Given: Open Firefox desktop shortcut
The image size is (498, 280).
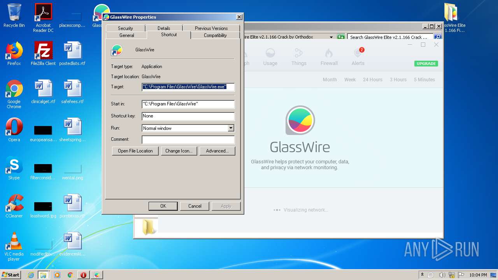Looking at the screenshot, I should pyautogui.click(x=14, y=54).
